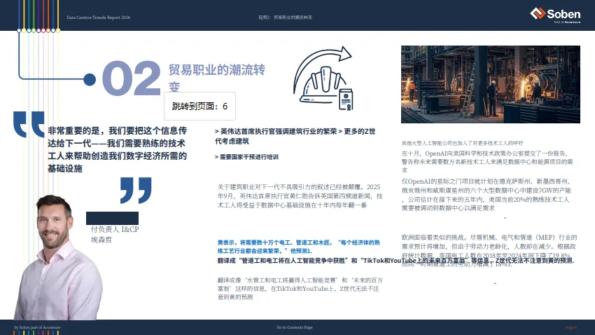Click the Data Centres Trends Report 2026 header text
Image resolution: width=595 pixels, height=335 pixels.
[98, 18]
